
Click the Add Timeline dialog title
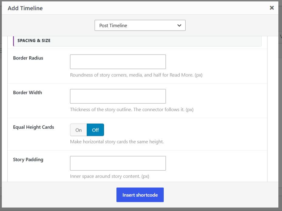[25, 8]
